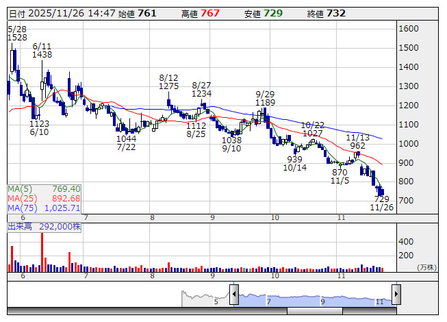Click the 出来高 292,000株 volume label
The height and width of the screenshot is (322, 447).
44,227
